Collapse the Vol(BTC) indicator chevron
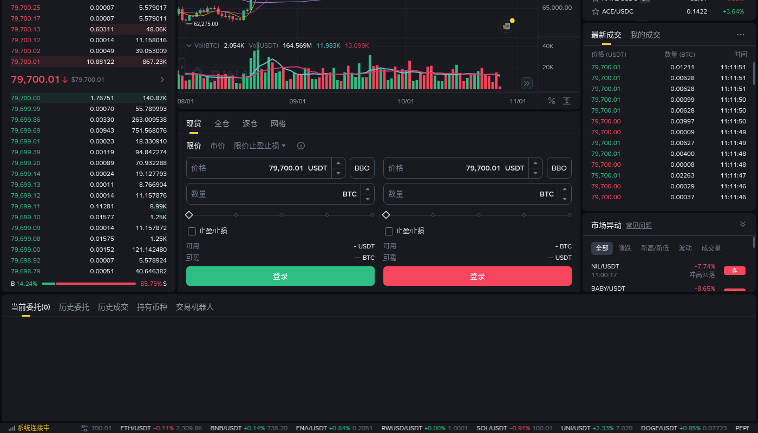The width and height of the screenshot is (758, 433). [189, 45]
